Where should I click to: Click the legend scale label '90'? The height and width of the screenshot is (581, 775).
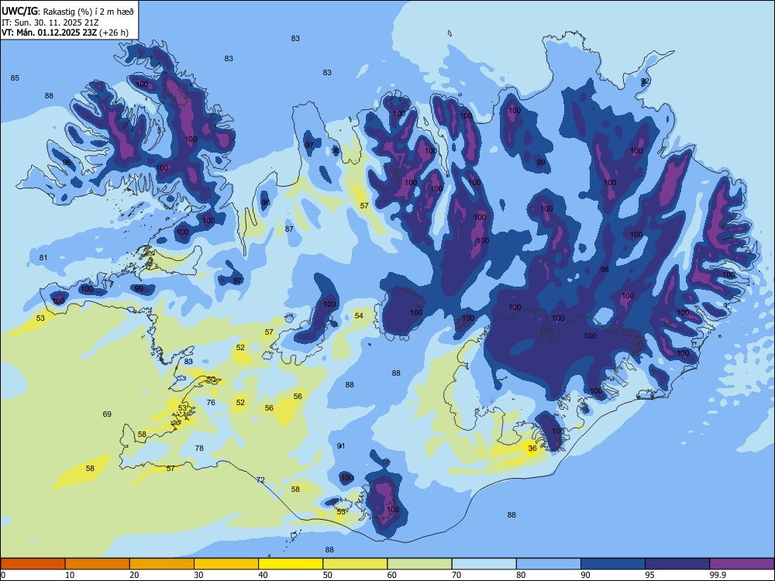pyautogui.click(x=586, y=575)
